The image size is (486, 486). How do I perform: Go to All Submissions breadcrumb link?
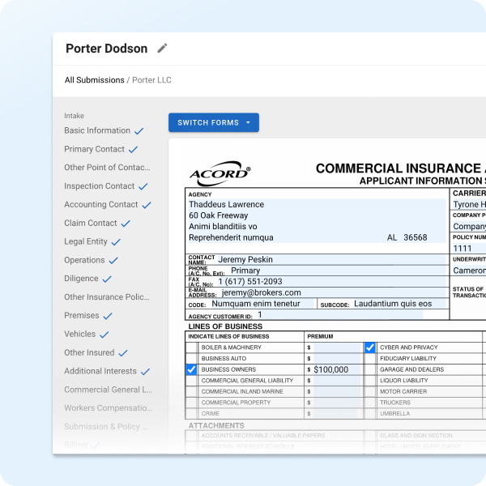[94, 80]
